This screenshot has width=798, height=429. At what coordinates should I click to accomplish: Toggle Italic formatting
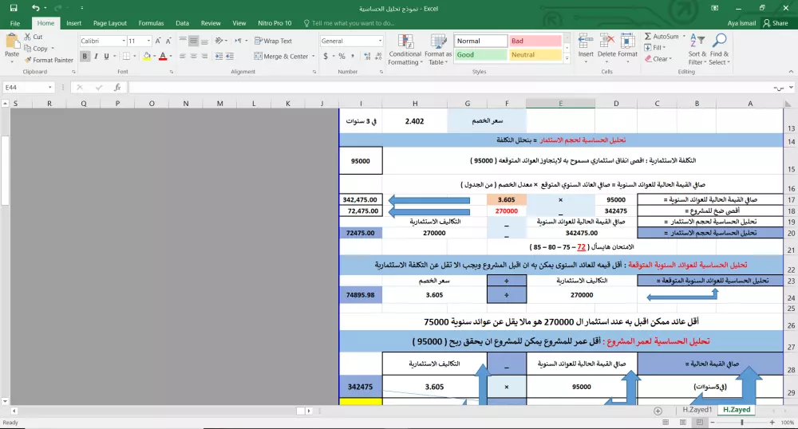coord(96,56)
